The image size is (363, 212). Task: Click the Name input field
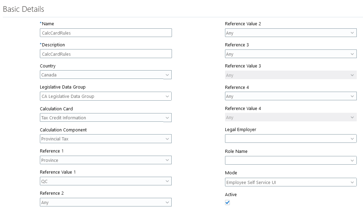point(106,33)
